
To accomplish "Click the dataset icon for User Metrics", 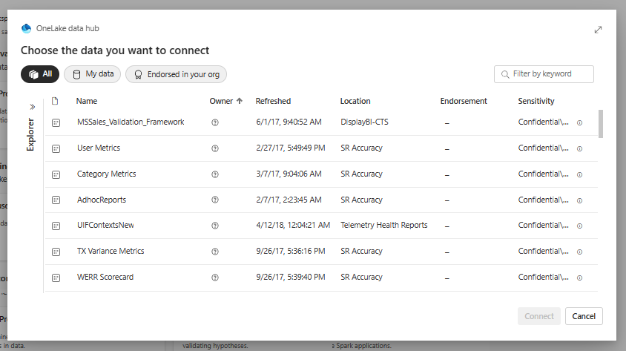I will point(56,148).
